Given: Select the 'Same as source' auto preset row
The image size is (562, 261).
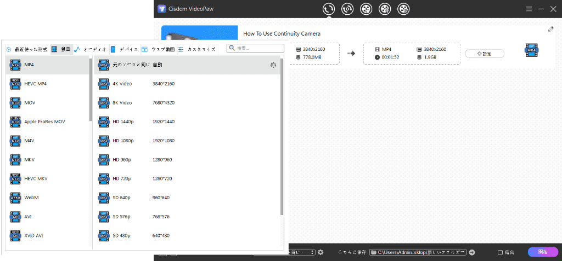Looking at the screenshot, I should [x=187, y=65].
